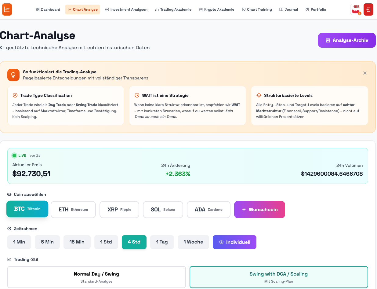The image size is (377, 289).
Task: Click the lightbulb icon in info banner
Action: [13, 75]
